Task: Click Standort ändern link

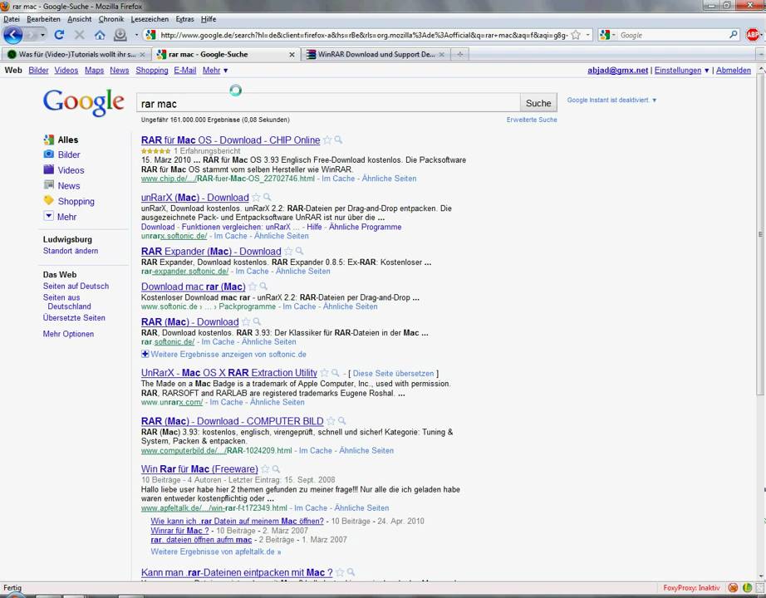Action: coord(71,251)
